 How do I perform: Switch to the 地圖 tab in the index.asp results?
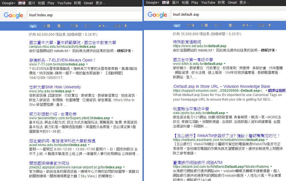pos(47,26)
